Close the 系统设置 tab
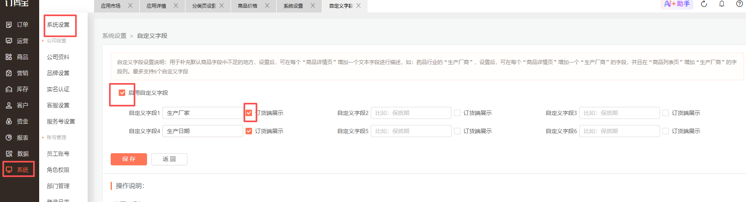The image size is (746, 202). 313,6
